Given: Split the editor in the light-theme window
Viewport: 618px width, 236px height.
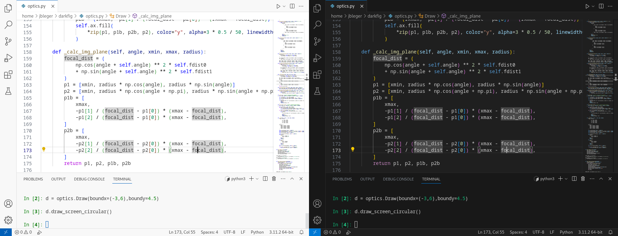Looking at the screenshot, I should (292, 6).
